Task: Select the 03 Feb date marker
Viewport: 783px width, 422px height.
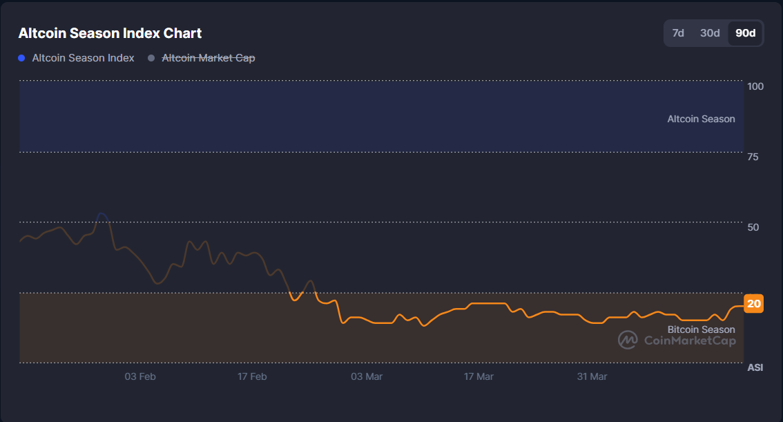Action: click(x=139, y=376)
